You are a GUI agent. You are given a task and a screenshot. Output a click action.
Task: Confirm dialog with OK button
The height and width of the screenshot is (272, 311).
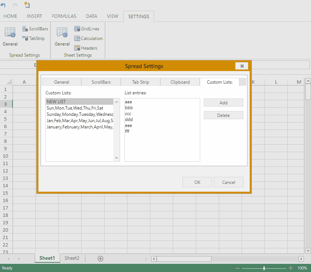pyautogui.click(x=197, y=182)
